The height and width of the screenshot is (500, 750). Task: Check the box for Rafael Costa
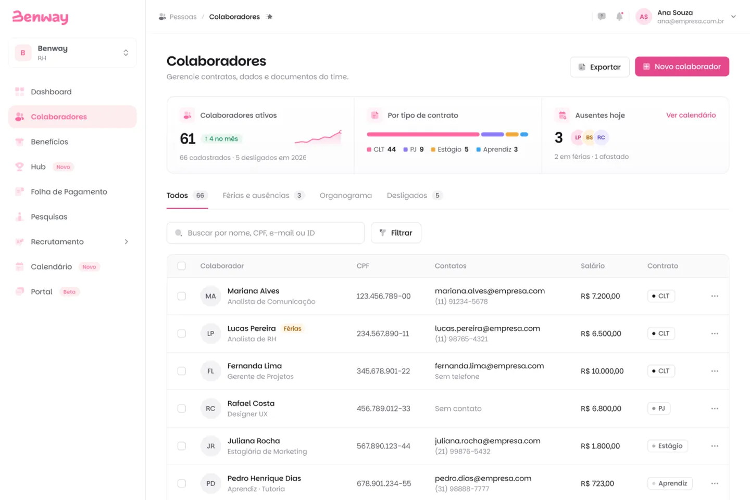click(182, 408)
